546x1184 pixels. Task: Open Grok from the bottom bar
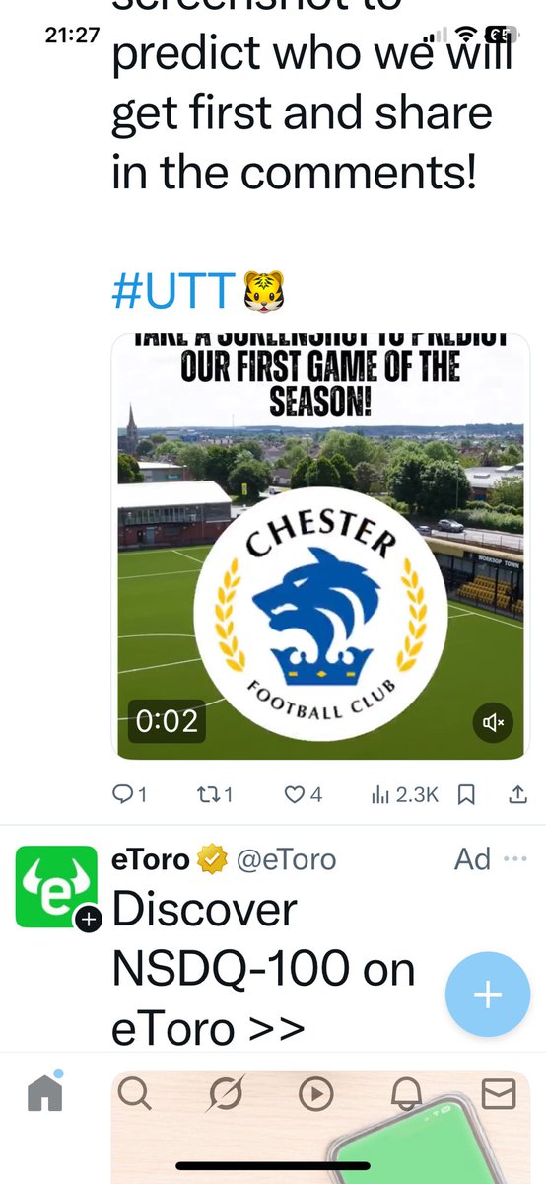point(226,1093)
